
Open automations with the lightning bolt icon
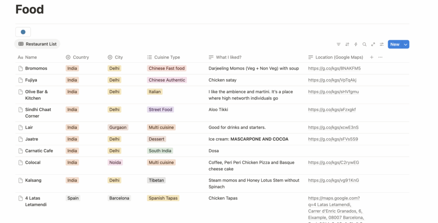(x=355, y=44)
